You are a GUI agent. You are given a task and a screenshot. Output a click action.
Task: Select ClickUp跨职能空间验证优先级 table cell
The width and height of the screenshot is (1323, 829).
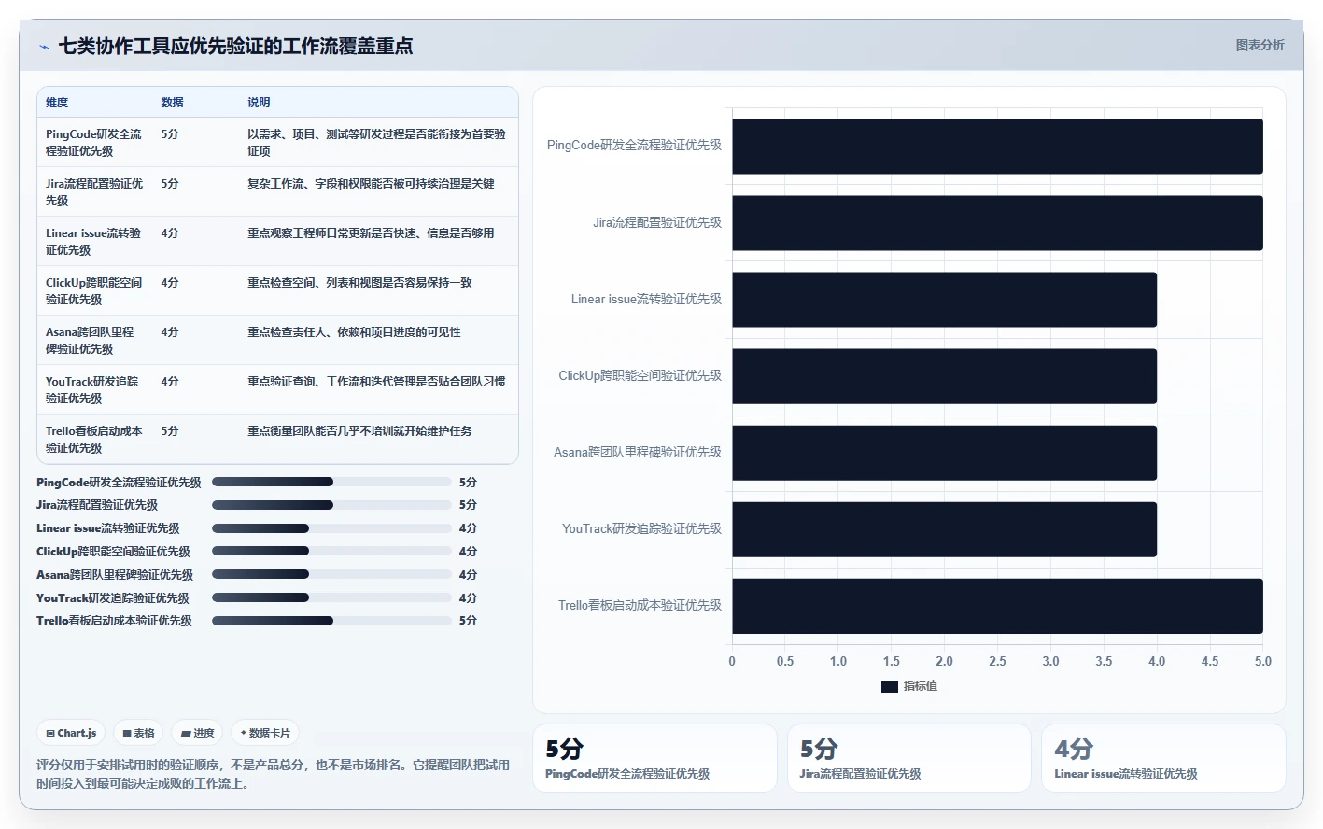click(x=94, y=291)
